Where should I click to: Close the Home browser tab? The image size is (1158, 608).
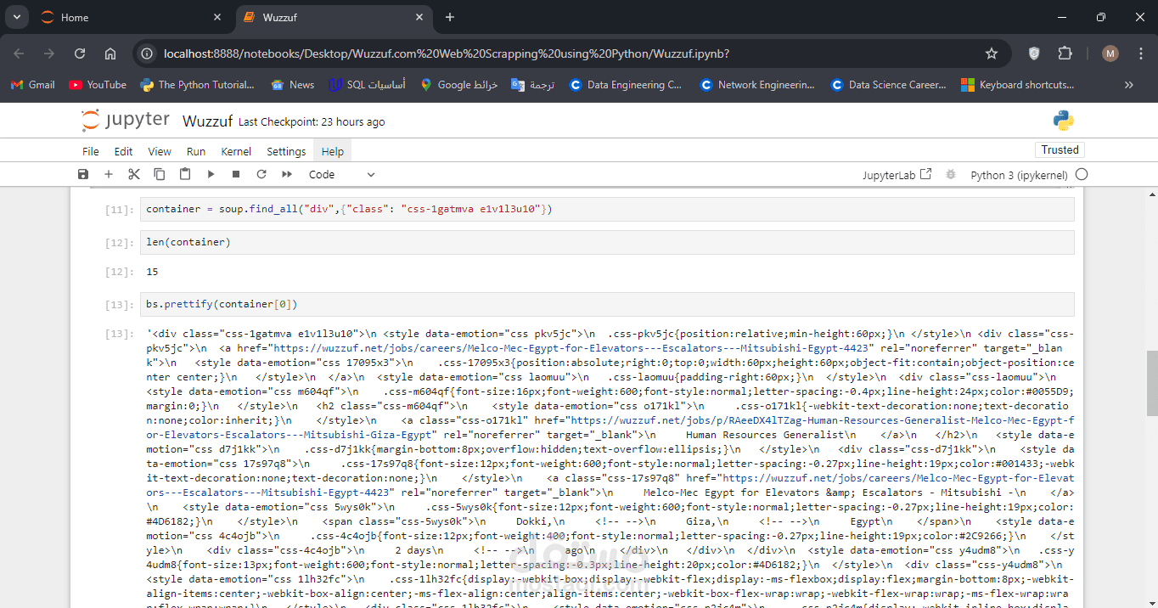click(217, 17)
